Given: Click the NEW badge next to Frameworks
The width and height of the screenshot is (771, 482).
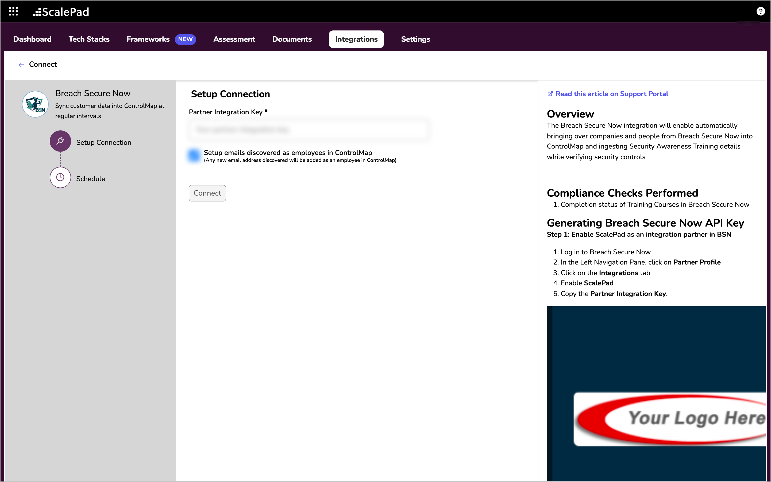Looking at the screenshot, I should click(185, 39).
